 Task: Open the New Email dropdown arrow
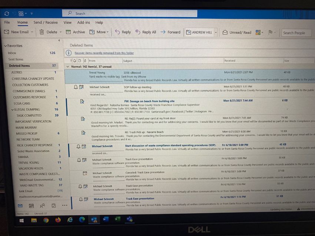(32, 32)
